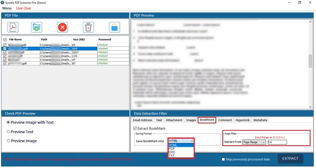
Task: Uncheck the file row sized 1017 KB
Action: (5, 52)
